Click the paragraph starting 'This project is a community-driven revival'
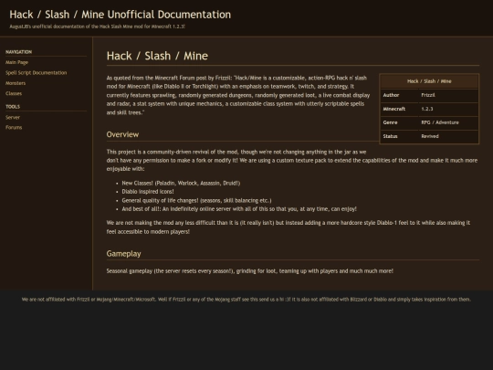This screenshot has width=493, height=370. pyautogui.click(x=292, y=161)
